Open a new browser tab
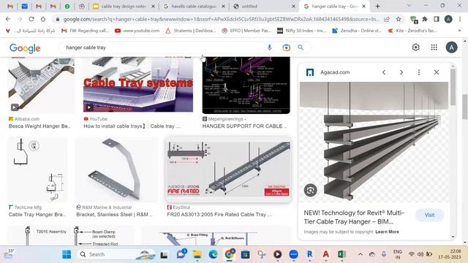 click(377, 7)
